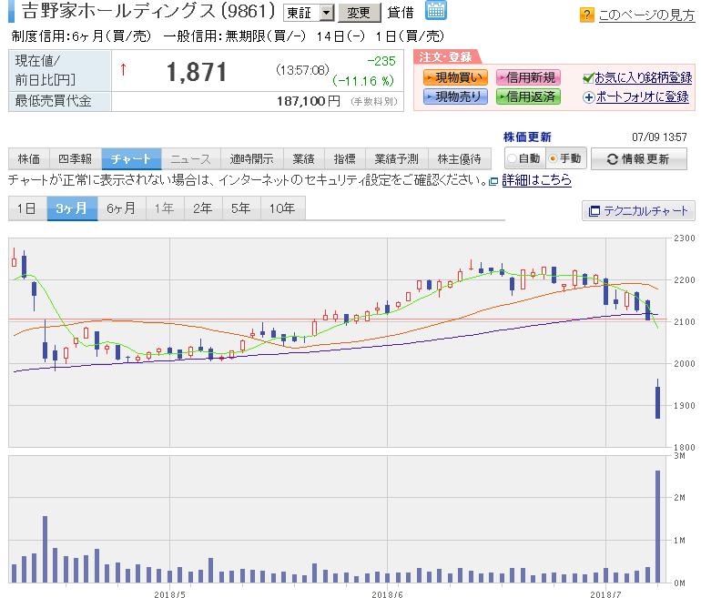Switch to the 株価 tab
Screen dimensions: 701x598
coord(29,158)
